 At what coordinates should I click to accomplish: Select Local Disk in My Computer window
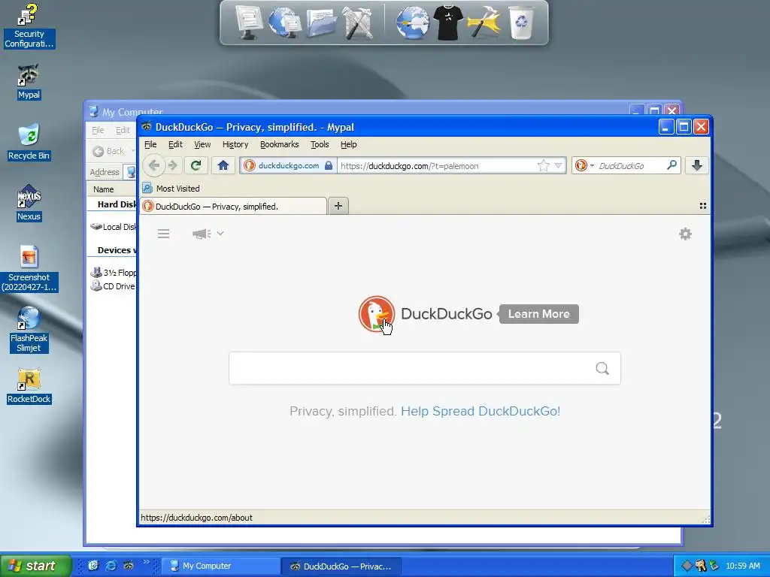(114, 227)
